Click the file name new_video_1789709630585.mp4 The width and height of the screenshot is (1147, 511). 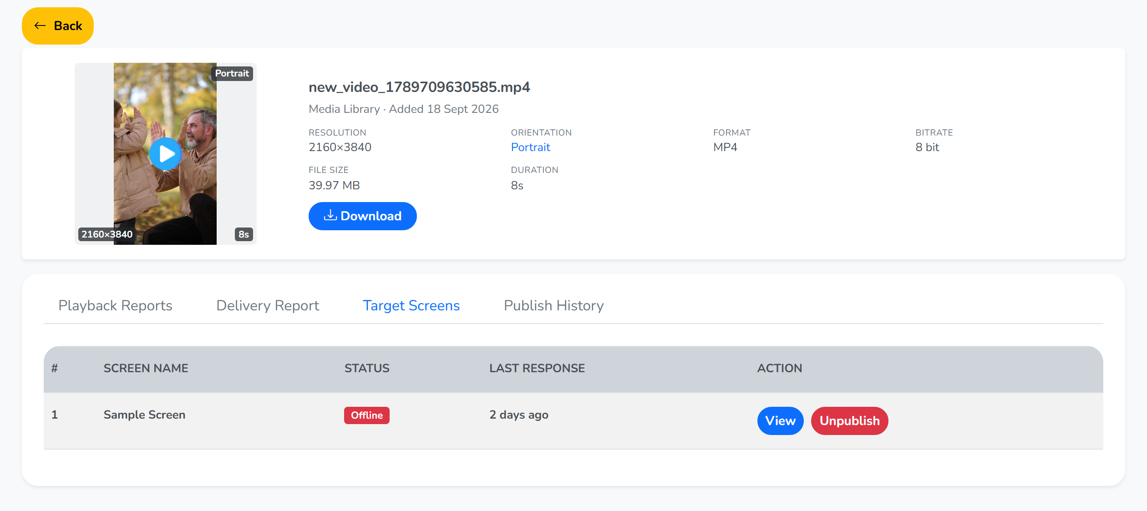419,87
